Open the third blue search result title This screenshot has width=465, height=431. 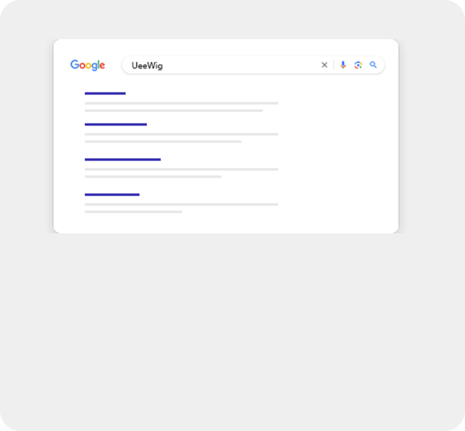122,160
